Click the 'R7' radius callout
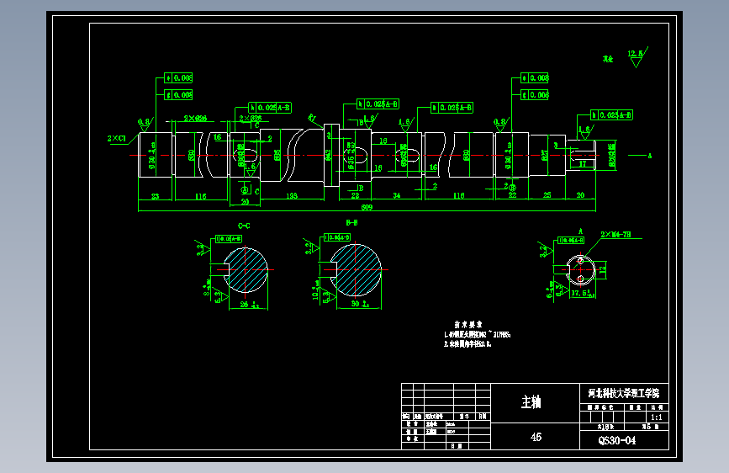Viewport: 729px width, 473px height. pyautogui.click(x=312, y=118)
